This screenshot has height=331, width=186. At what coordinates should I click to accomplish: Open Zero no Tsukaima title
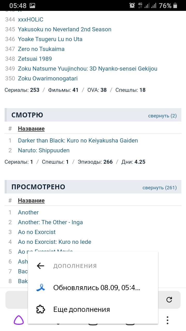(41, 49)
